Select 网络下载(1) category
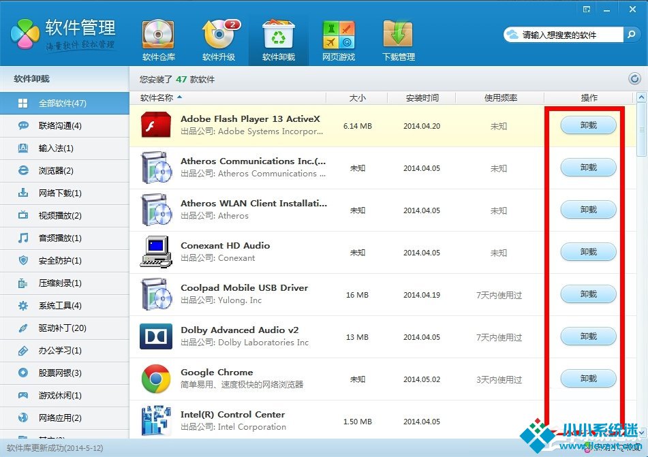The width and height of the screenshot is (648, 457). point(65,193)
